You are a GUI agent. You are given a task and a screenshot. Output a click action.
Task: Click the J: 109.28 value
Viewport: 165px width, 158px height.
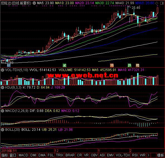pyautogui.click(x=58, y=87)
